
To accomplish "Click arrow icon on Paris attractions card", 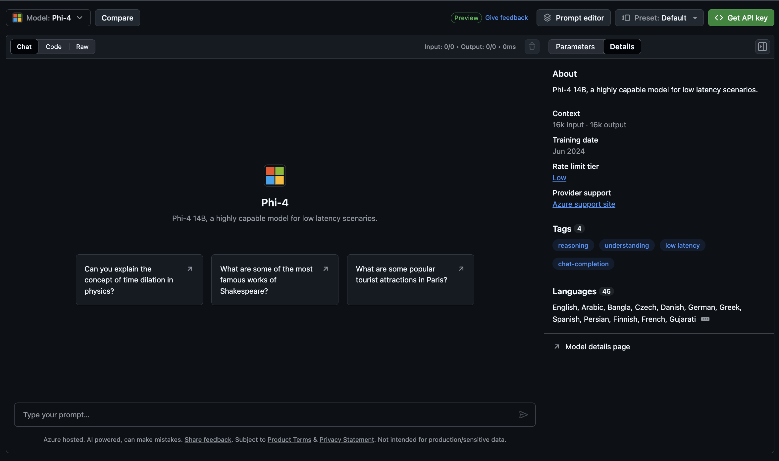I will pyautogui.click(x=461, y=269).
